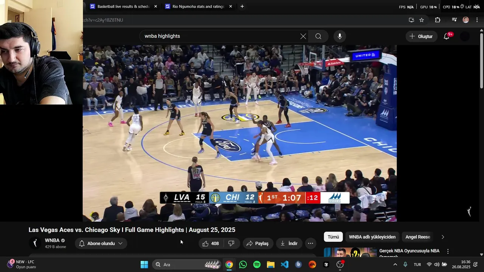Click the Oluştur create button

[421, 36]
